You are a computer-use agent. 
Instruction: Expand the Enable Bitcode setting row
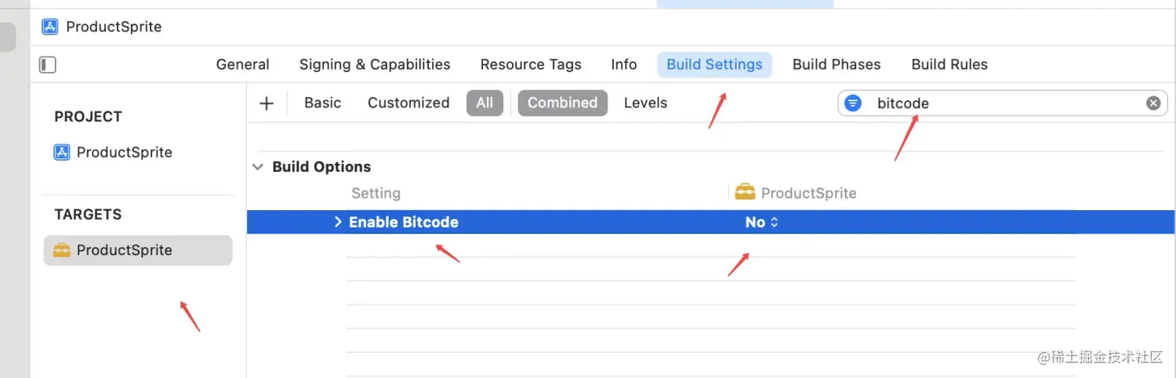coord(338,222)
